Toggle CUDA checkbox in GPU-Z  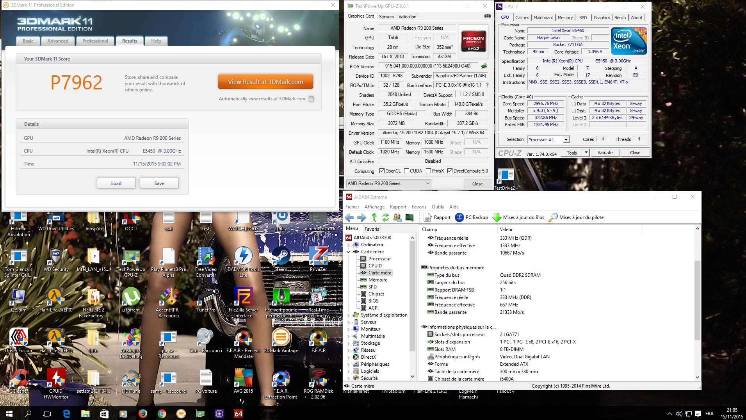(x=406, y=171)
